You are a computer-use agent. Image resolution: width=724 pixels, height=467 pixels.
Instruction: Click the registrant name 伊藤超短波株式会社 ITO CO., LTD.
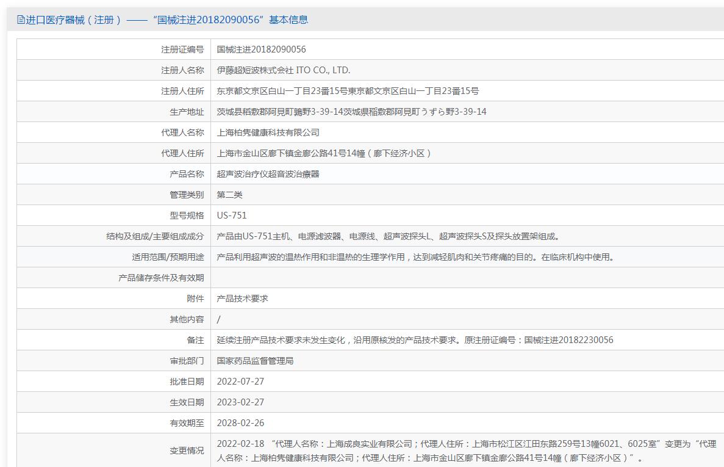tap(284, 70)
